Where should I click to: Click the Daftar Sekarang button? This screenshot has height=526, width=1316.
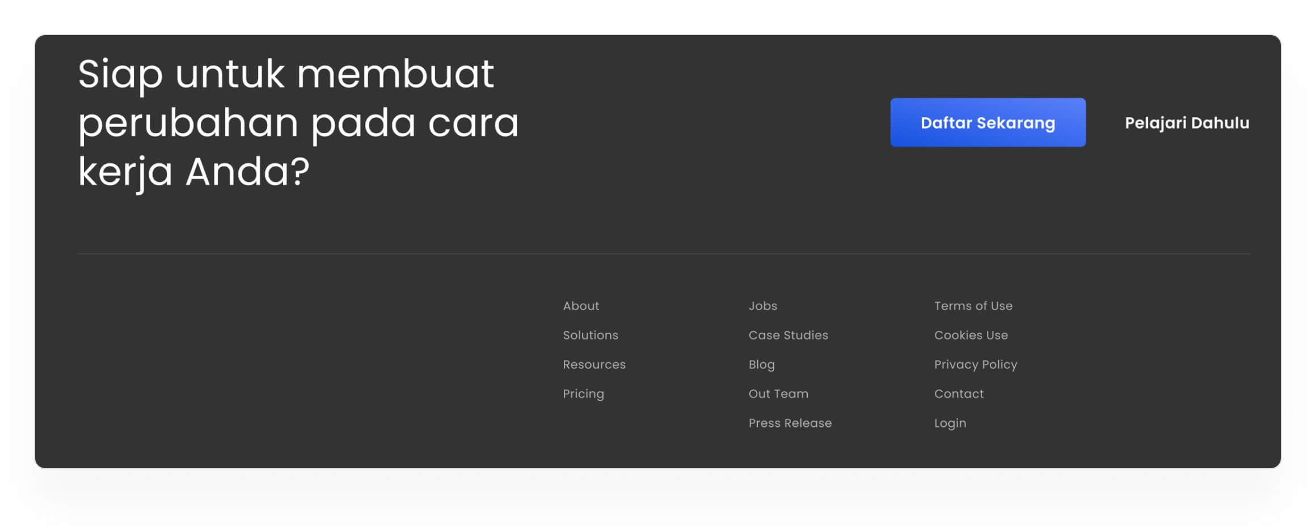click(x=988, y=122)
